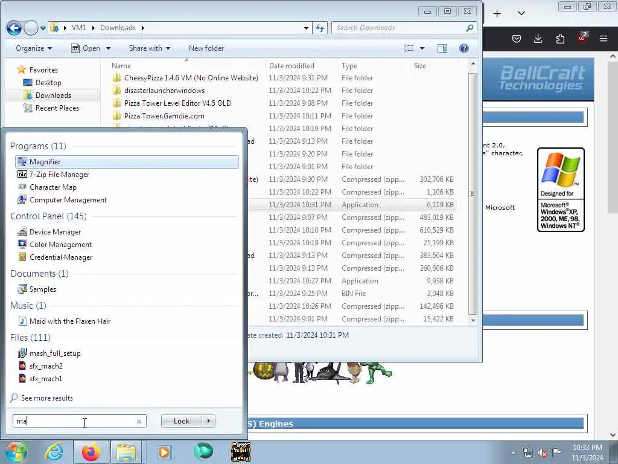Open Computer Management program result
618x464 pixels.
(x=62, y=199)
